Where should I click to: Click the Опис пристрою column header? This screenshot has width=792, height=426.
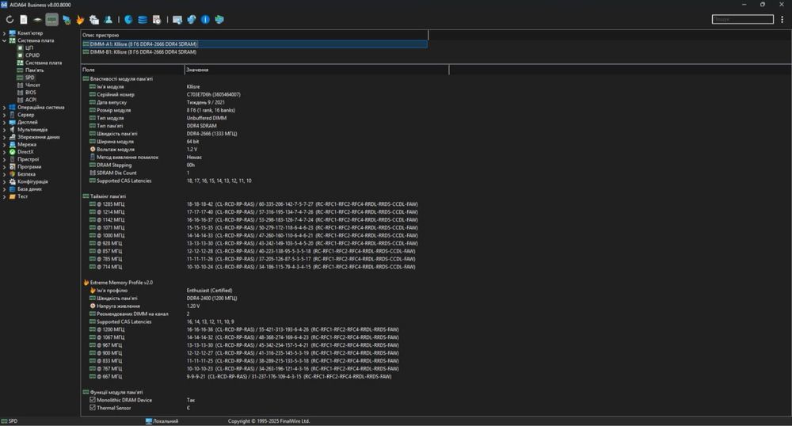pyautogui.click(x=254, y=35)
